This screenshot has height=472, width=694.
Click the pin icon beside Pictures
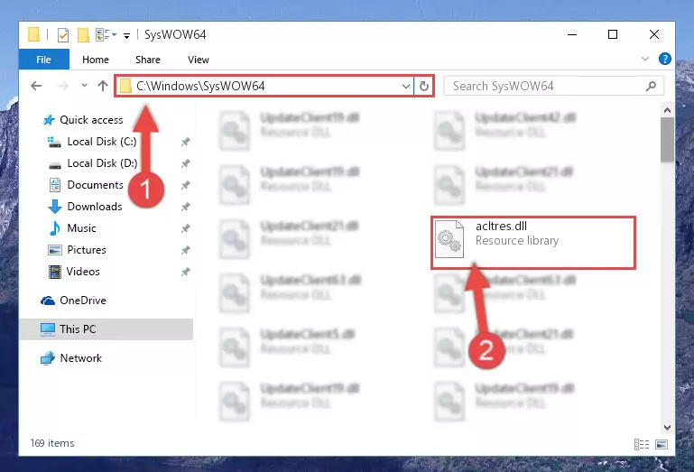tap(185, 250)
